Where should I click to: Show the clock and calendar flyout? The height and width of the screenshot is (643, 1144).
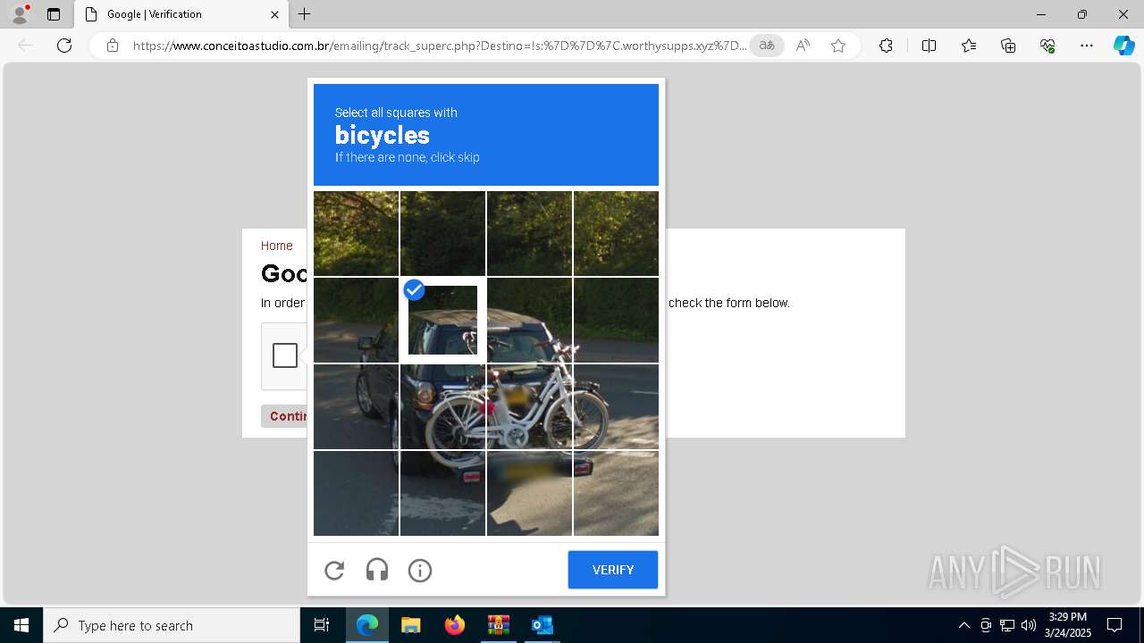[x=1068, y=625]
